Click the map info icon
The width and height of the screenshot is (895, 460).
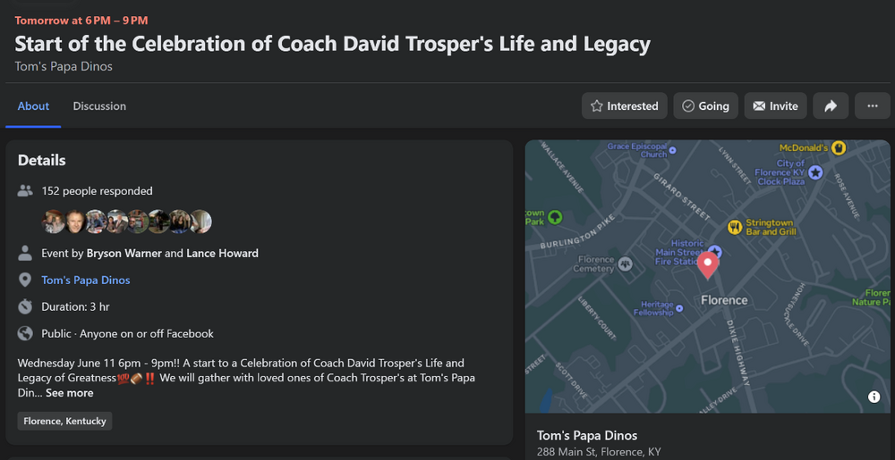click(874, 397)
